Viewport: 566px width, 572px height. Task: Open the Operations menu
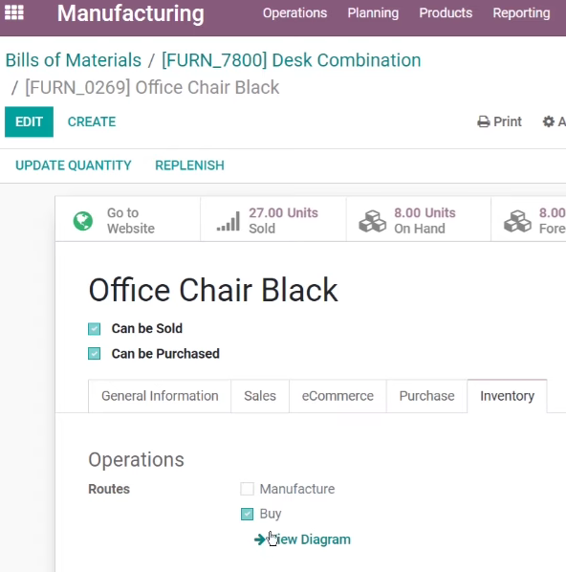[x=294, y=13]
